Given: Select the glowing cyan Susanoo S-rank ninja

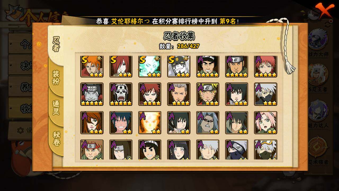Looking at the screenshot, I should pos(150,66).
